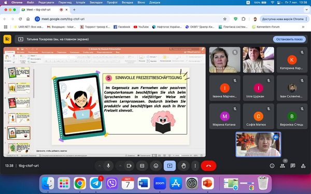
Task: Open emoji reactions in Meet
Action: (x=156, y=166)
